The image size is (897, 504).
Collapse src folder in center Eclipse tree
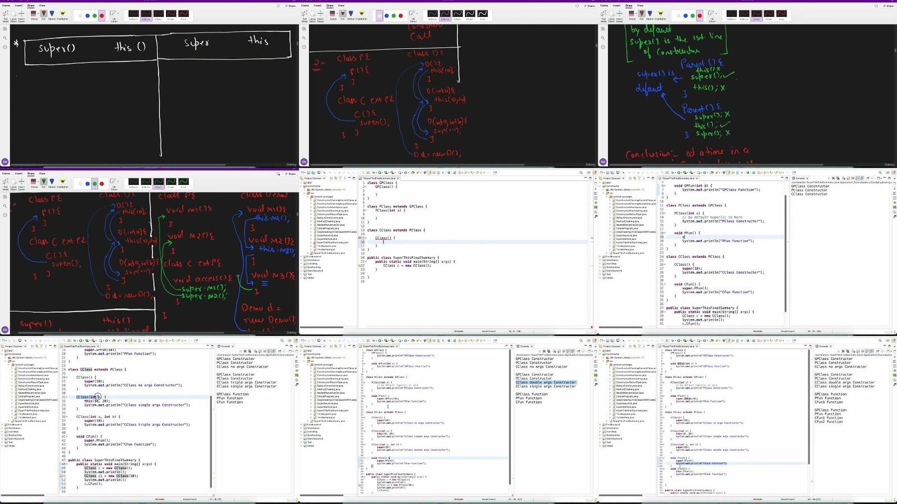(x=304, y=193)
